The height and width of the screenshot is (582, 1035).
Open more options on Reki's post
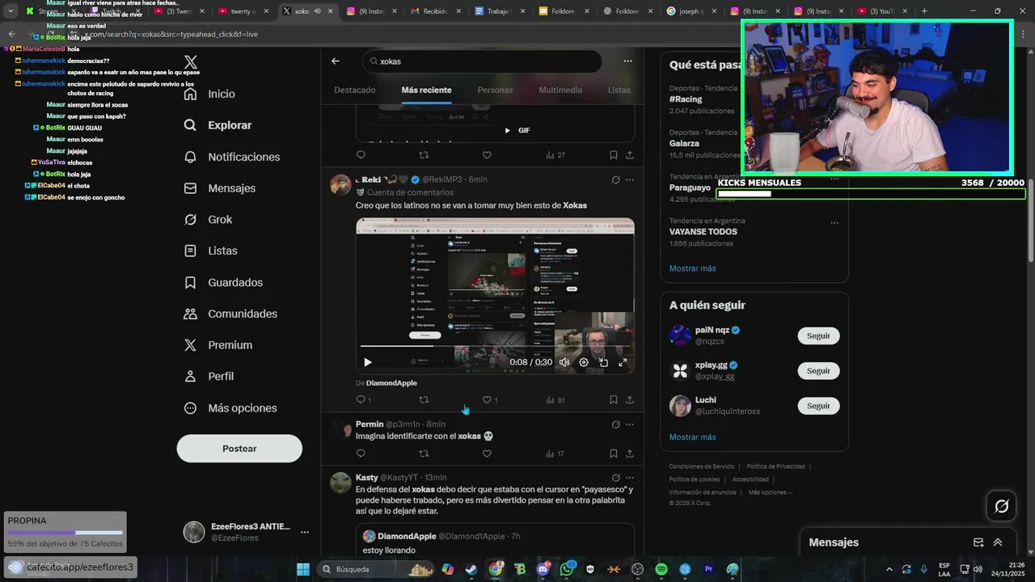click(630, 179)
